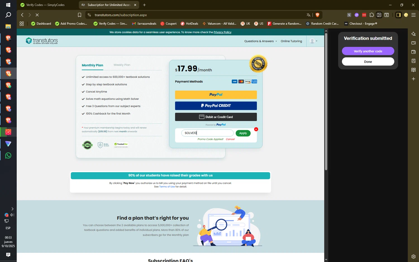Open sidebar settings gear icon
Viewport: 419px width, 262px height.
[x=413, y=256]
